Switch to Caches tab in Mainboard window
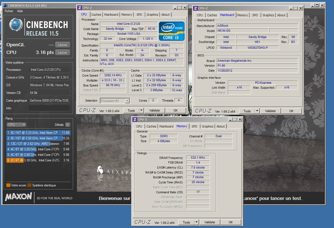This screenshot has height=228, width=334. (212, 15)
